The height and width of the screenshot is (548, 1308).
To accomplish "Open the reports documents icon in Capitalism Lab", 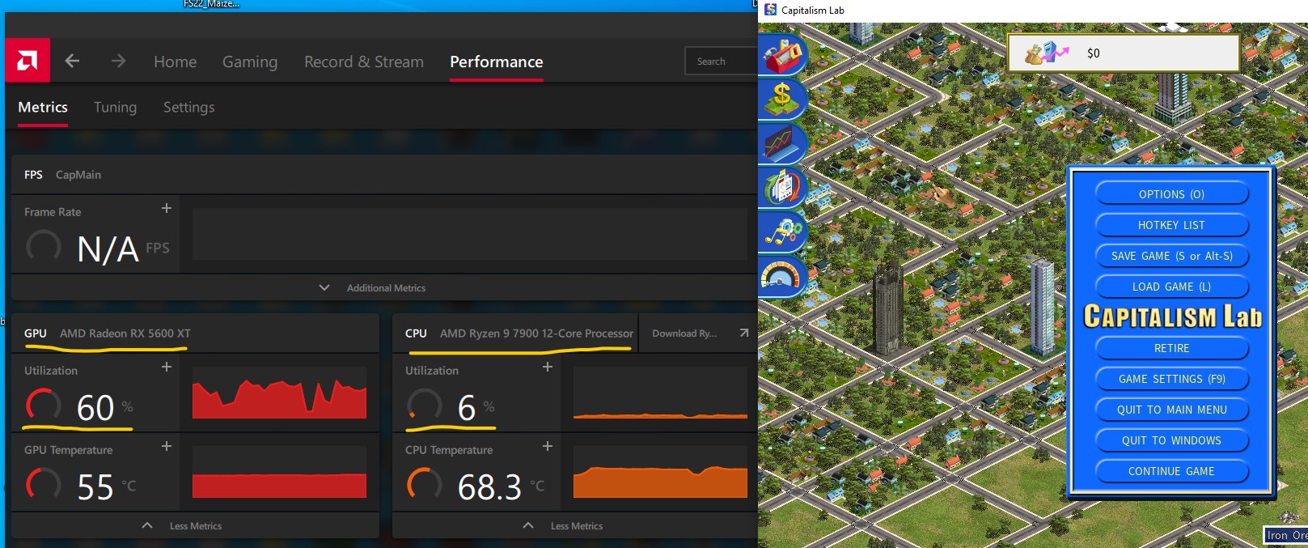I will (782, 188).
